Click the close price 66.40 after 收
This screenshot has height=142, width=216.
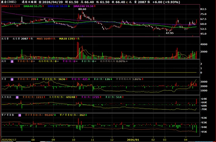click(121, 2)
